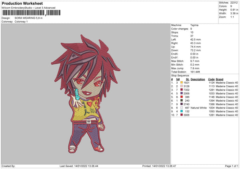Viewport: 240px width, 169px height.
Task: Click the purple swatch for code 1033
Action: point(182,93)
